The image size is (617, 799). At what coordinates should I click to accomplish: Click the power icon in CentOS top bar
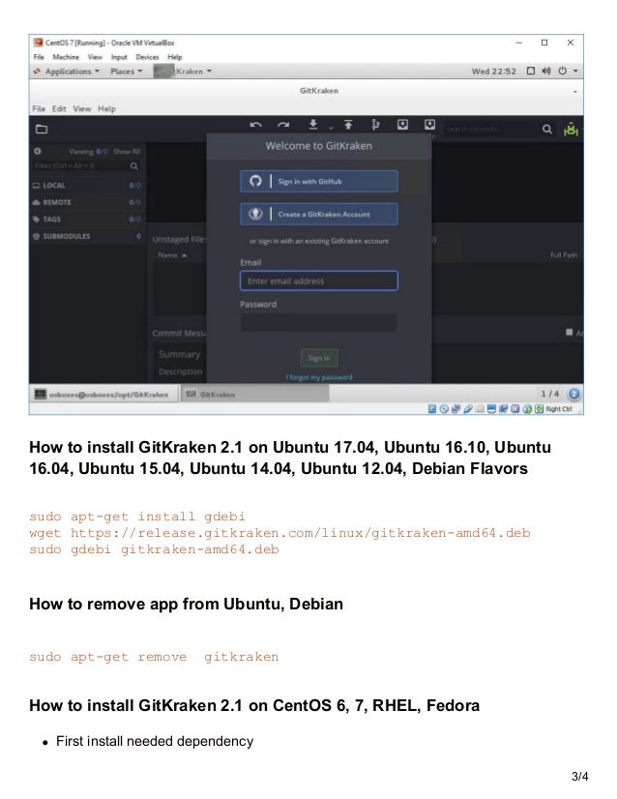click(x=563, y=71)
